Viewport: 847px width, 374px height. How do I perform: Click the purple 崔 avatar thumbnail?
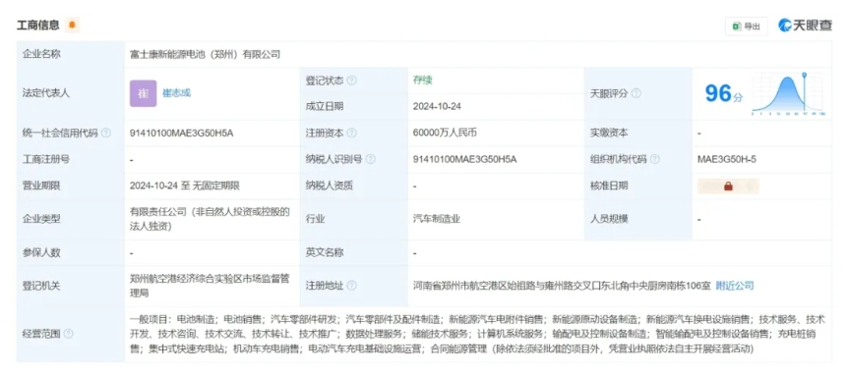(144, 93)
